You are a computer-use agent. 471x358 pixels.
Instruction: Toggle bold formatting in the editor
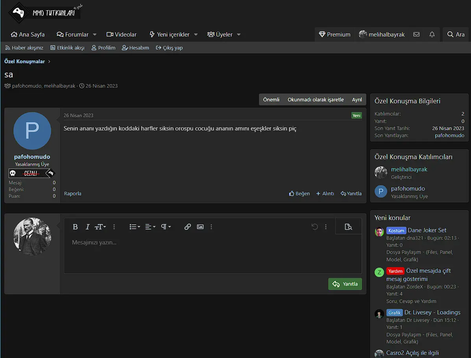click(75, 227)
